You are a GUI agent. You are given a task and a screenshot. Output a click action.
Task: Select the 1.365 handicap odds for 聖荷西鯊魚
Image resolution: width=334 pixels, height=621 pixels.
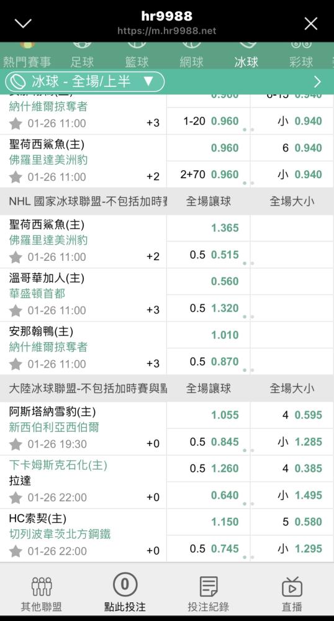tap(209, 228)
